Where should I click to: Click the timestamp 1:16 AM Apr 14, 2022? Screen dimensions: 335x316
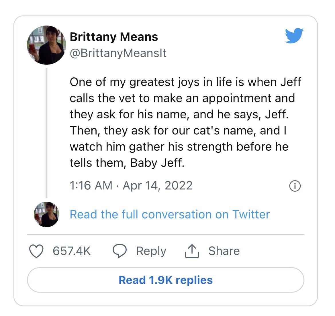130,185
